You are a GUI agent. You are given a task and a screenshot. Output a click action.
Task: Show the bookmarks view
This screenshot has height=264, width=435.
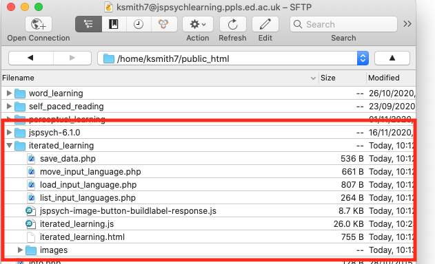coord(114,24)
